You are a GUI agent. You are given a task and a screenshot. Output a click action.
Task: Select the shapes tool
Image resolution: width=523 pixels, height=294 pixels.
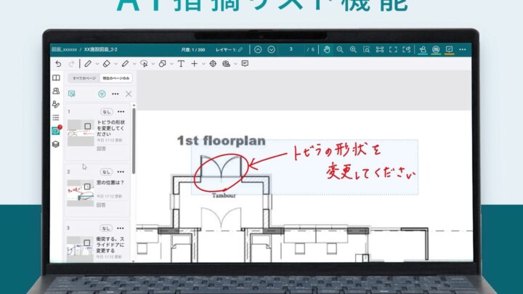click(x=163, y=64)
